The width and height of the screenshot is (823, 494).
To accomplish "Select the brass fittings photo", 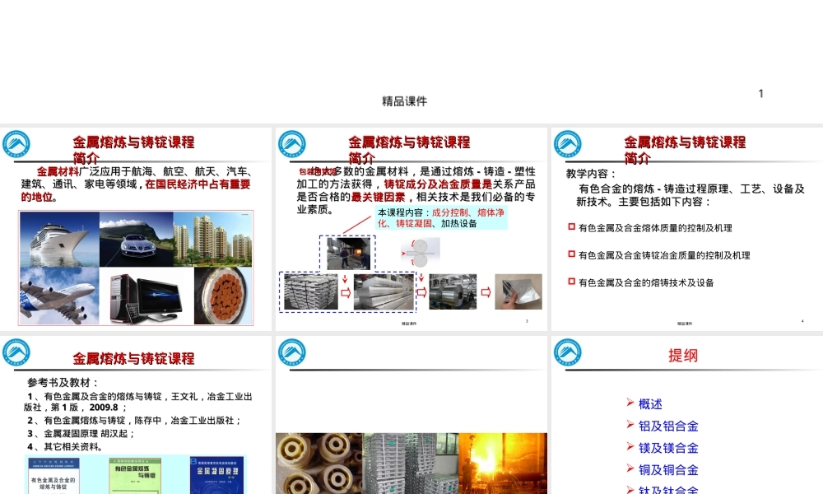I will 319,464.
